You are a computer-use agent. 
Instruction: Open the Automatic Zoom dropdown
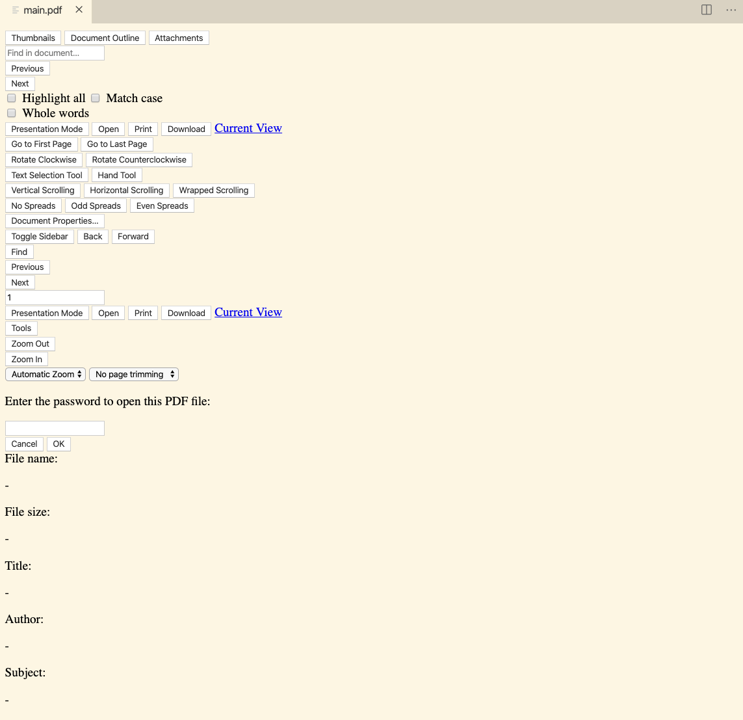[46, 375]
